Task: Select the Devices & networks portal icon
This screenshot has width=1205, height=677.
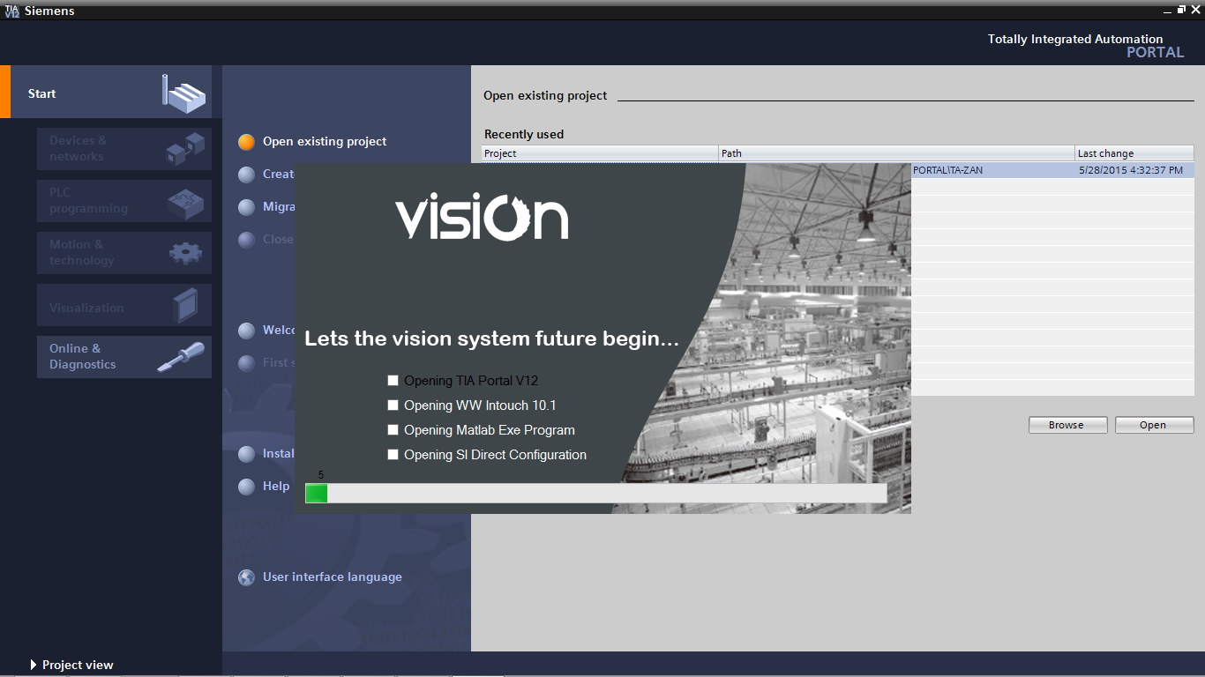Action: pyautogui.click(x=185, y=148)
